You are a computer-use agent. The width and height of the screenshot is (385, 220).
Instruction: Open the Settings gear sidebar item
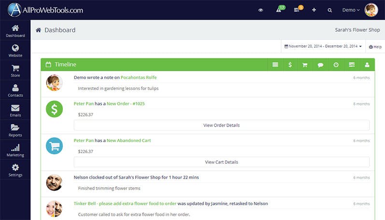[15, 170]
